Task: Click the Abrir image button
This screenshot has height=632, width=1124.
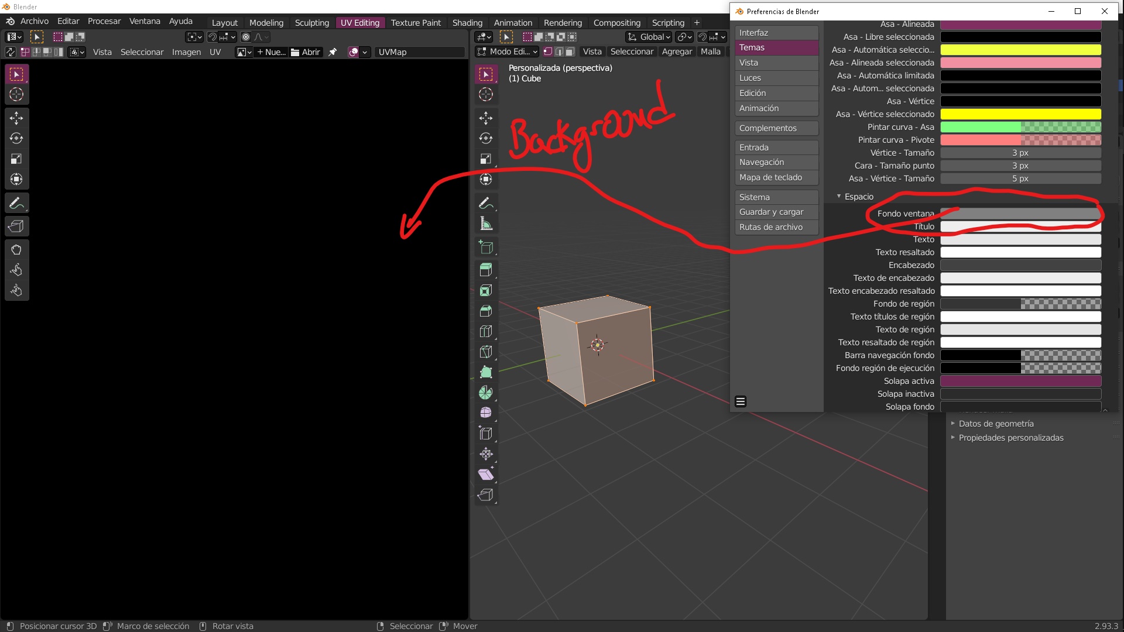Action: pos(306,52)
